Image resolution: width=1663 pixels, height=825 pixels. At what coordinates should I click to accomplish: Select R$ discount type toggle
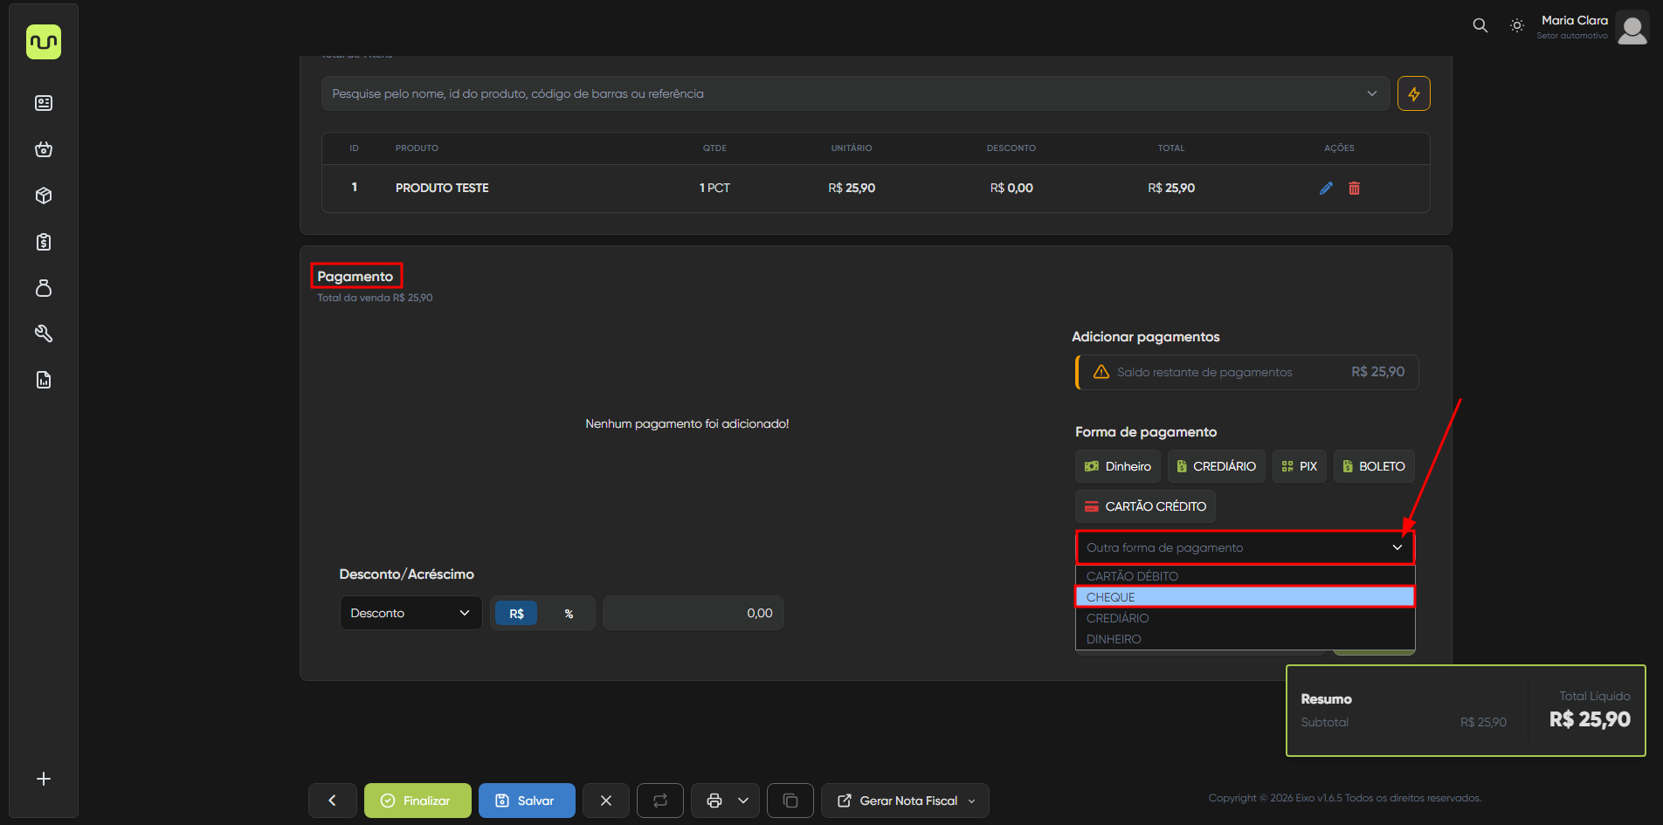click(516, 614)
